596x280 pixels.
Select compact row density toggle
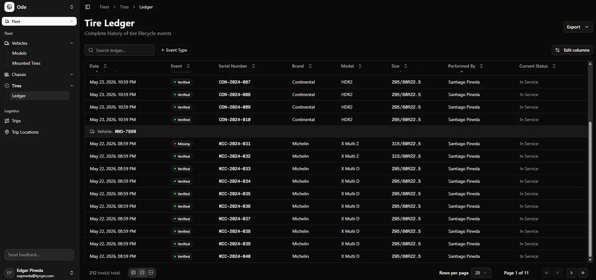[x=134, y=273]
